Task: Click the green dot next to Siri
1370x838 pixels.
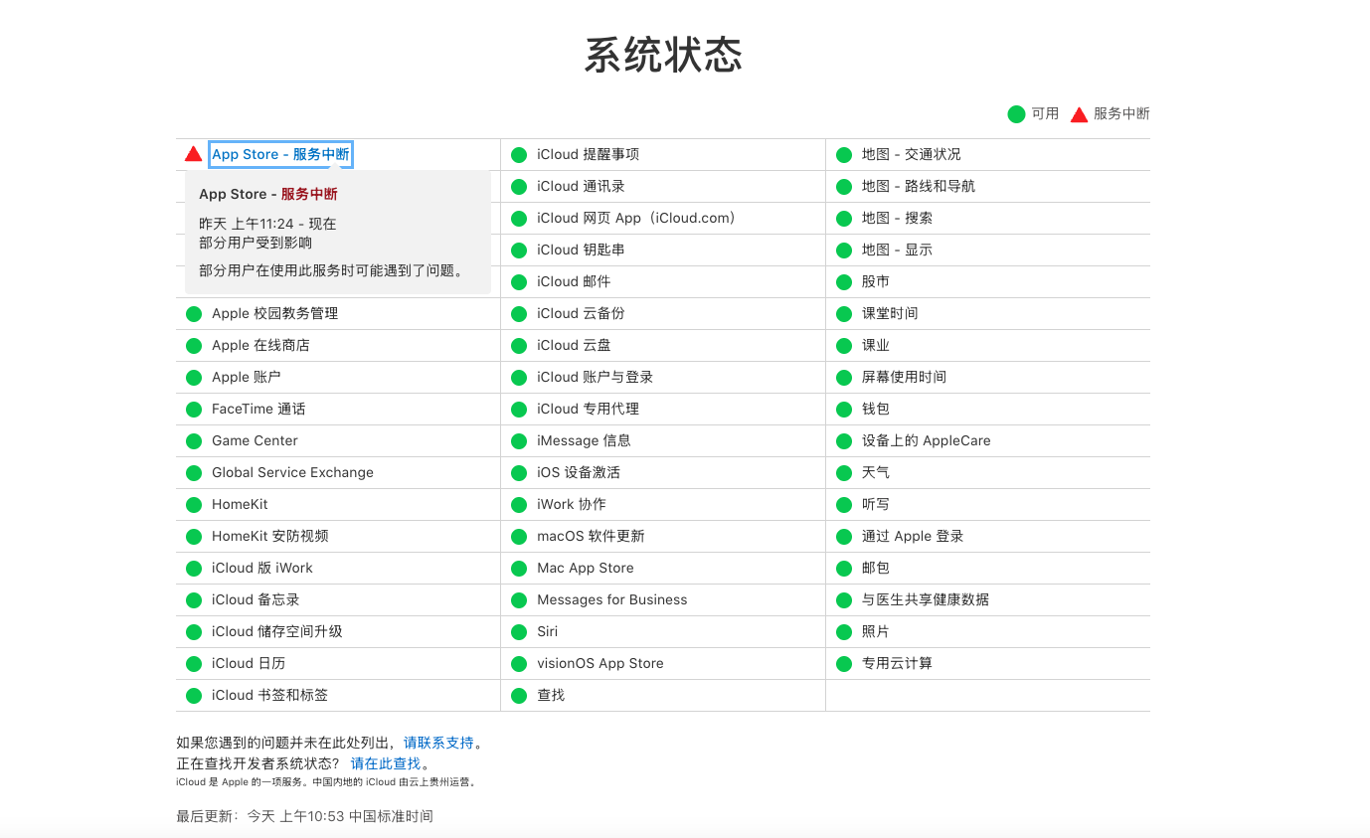Action: pos(519,632)
